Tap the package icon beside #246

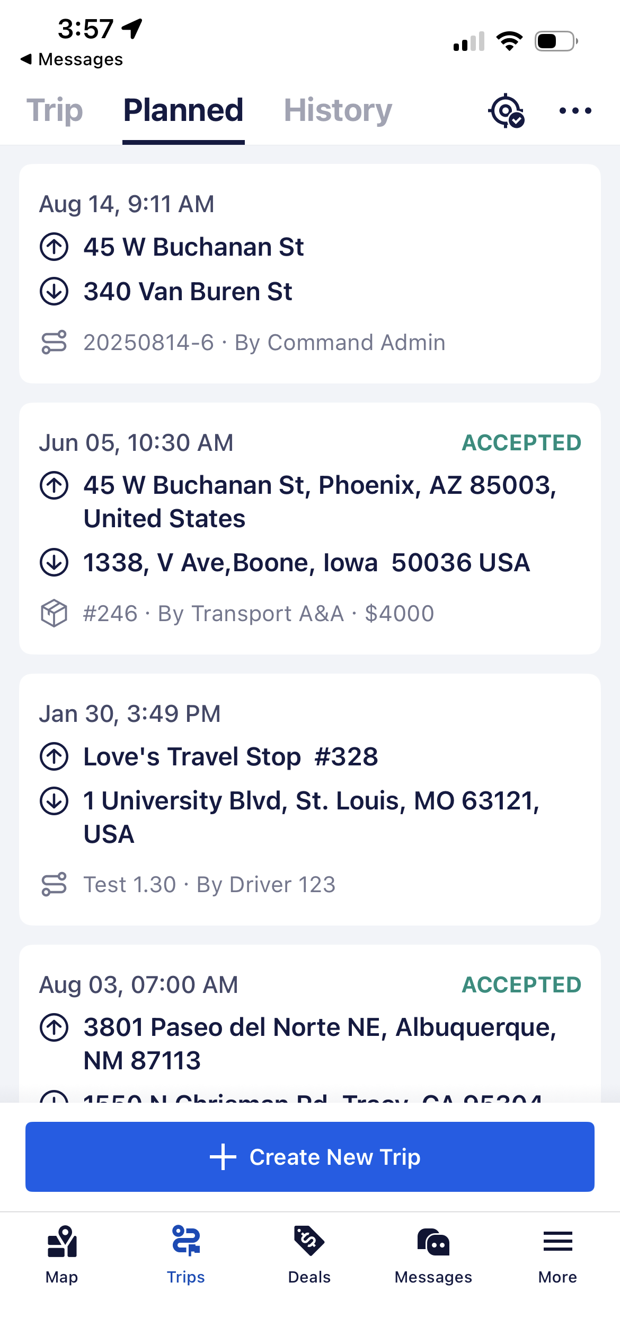click(x=54, y=614)
